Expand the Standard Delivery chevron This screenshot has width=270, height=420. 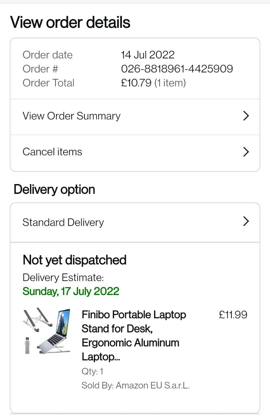246,221
